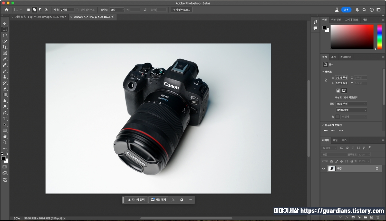The image size is (386, 221).
Task: Select the Pen tool
Action: click(x=5, y=113)
